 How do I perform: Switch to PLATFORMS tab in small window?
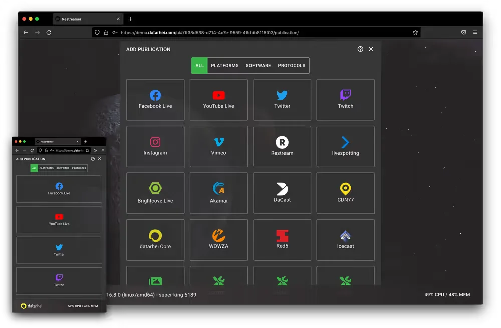[x=46, y=168]
